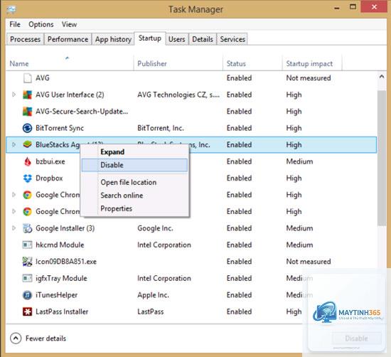Select the iTunesHelper row name

[56, 295]
